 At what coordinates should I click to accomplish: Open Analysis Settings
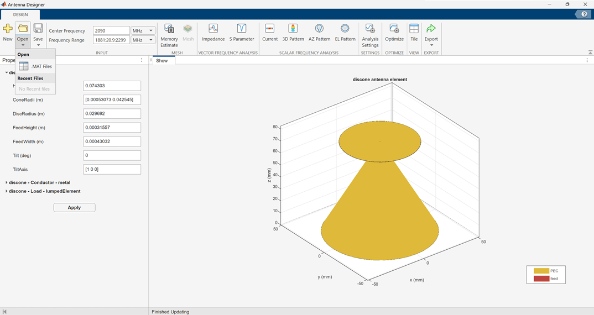[x=370, y=34]
